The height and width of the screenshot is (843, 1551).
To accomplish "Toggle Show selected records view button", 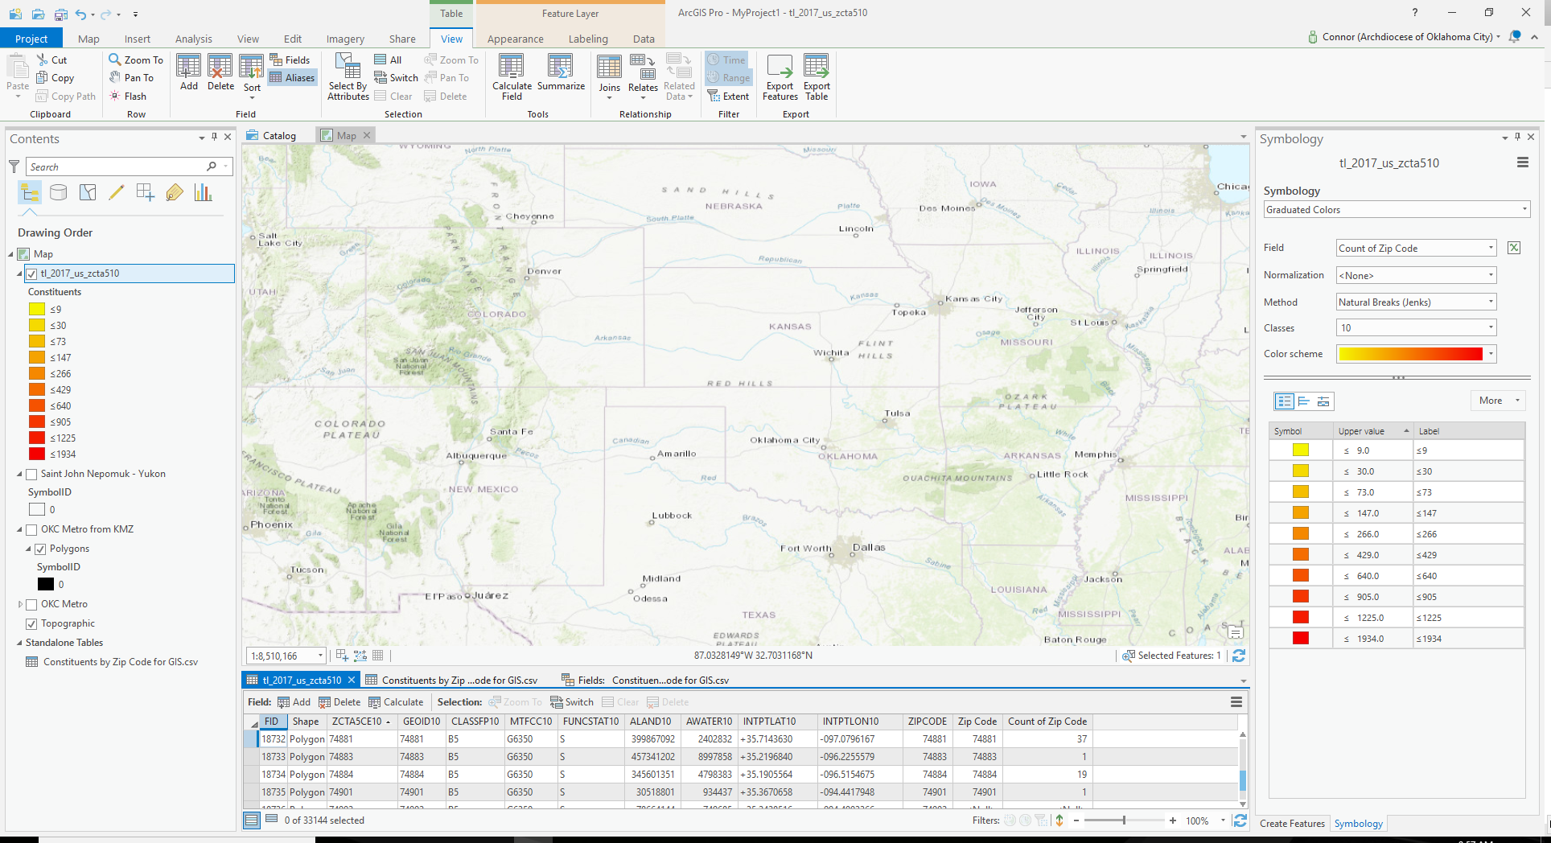I will point(272,820).
